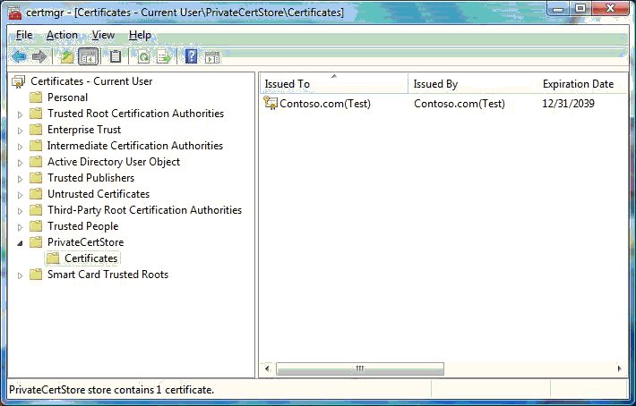The image size is (636, 406).
Task: Select the Untrusted Certificates tree item
Action: point(99,194)
